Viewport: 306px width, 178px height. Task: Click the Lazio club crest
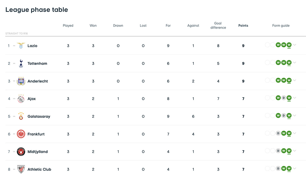coord(21,46)
